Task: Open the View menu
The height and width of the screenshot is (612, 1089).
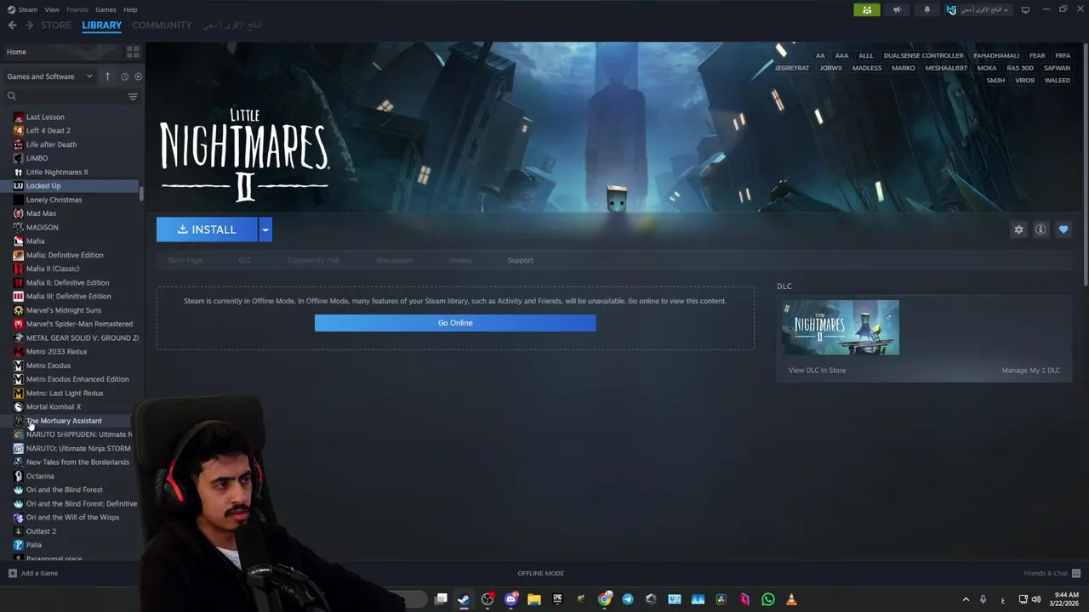Action: (52, 9)
